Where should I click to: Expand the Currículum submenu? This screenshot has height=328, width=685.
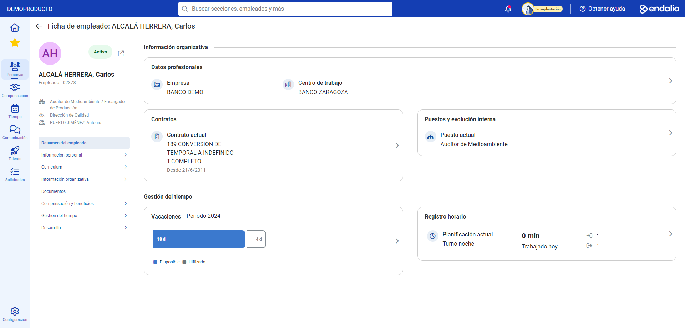126,167
